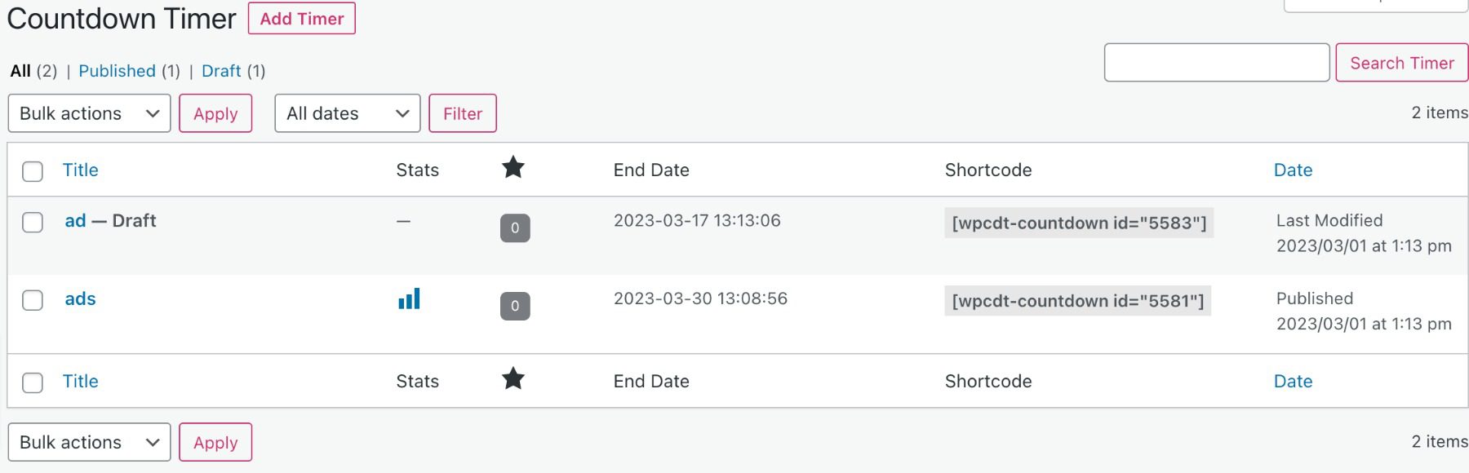Open the bottom Bulk actions dropdown
The height and width of the screenshot is (473, 1469).
click(x=89, y=442)
